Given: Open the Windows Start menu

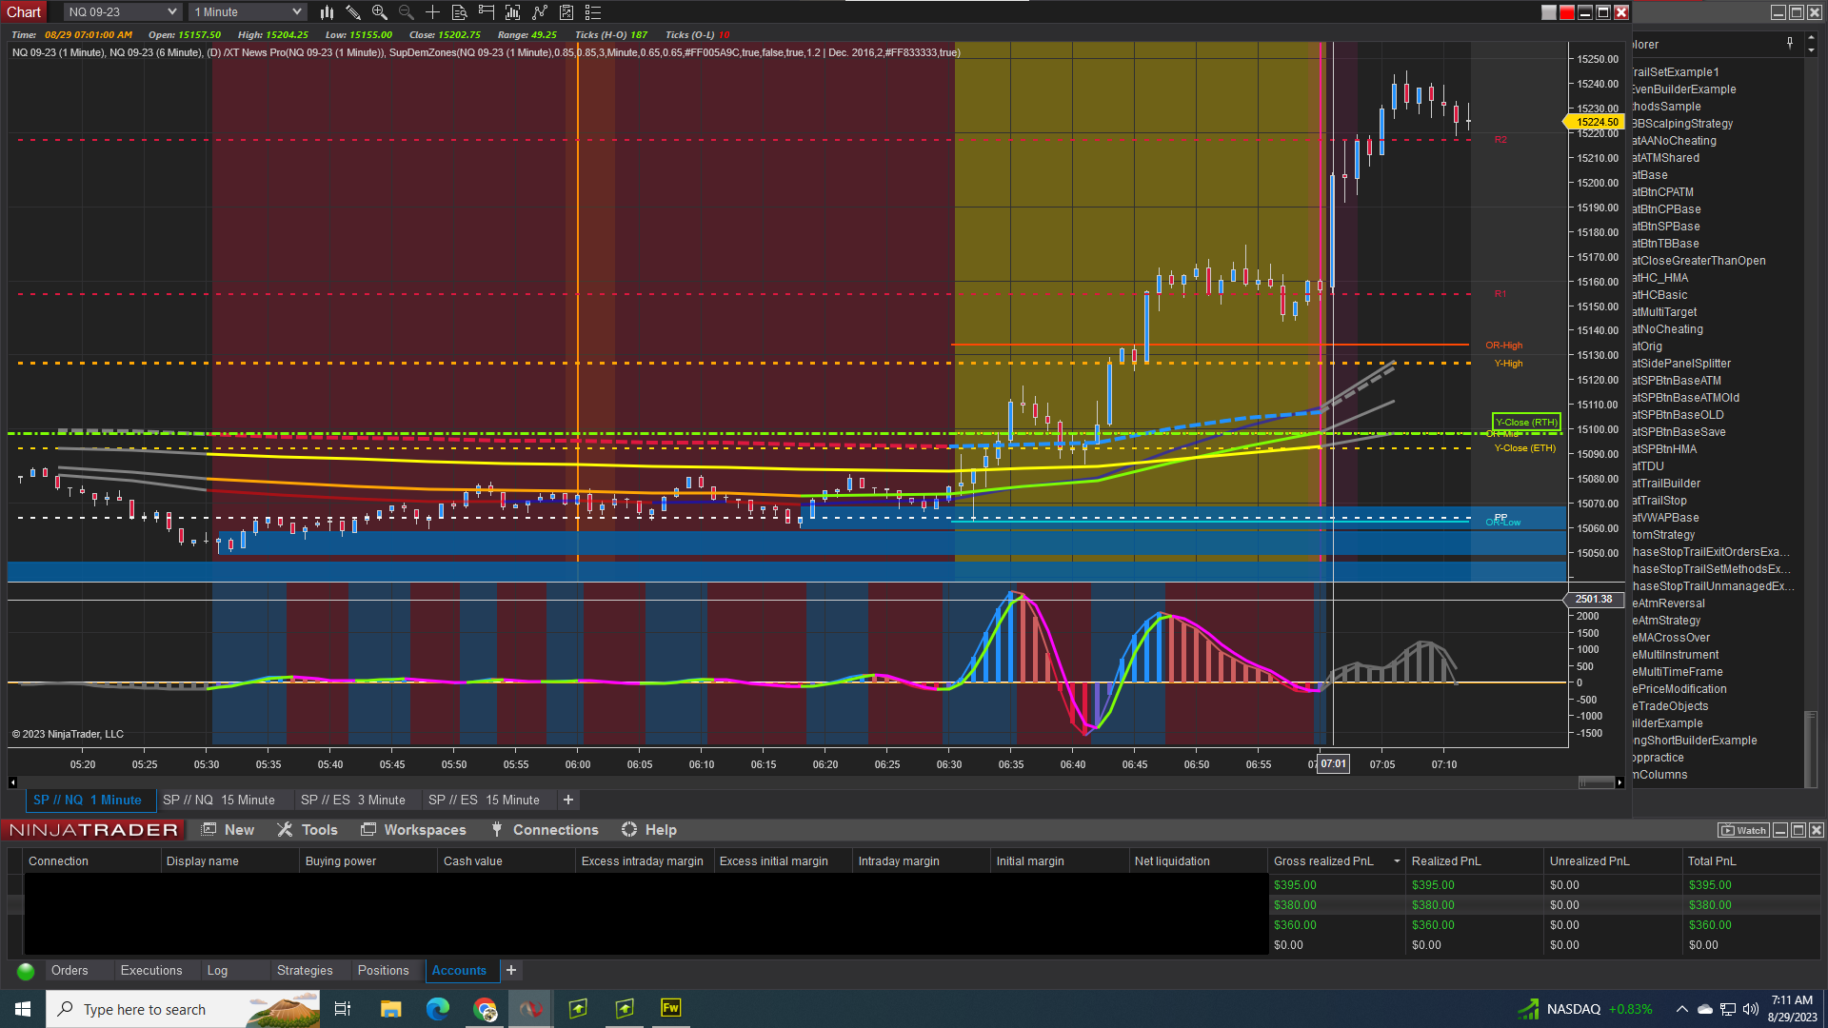Looking at the screenshot, I should (x=23, y=1009).
